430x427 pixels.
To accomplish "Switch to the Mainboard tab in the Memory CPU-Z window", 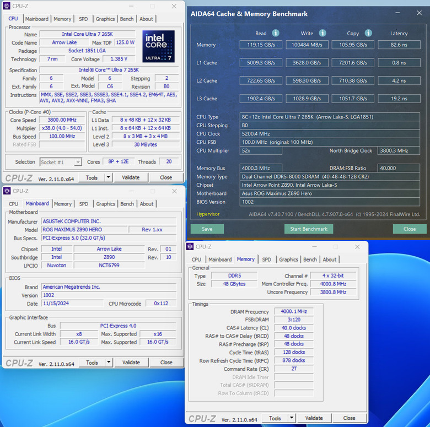I will (x=220, y=260).
